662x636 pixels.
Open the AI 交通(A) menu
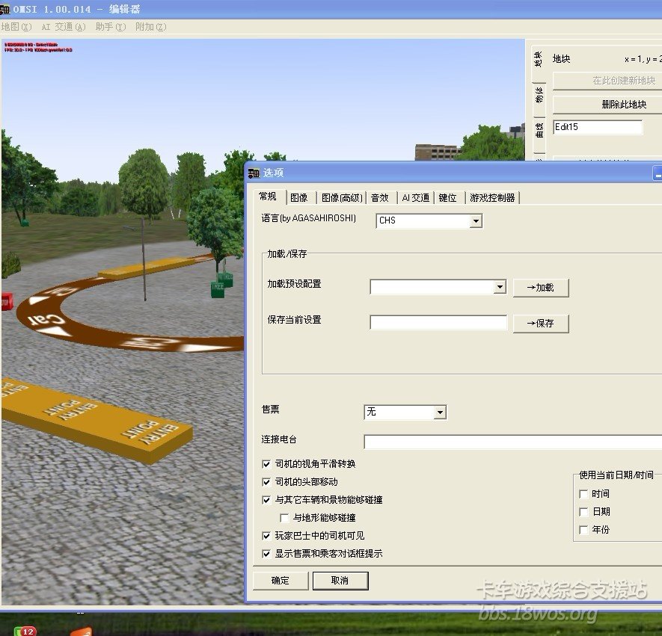(63, 27)
